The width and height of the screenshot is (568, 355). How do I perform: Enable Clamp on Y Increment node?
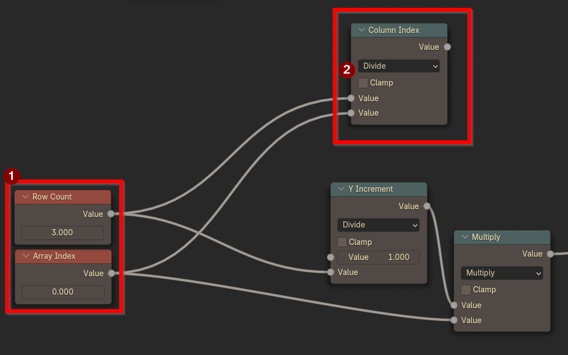point(342,242)
